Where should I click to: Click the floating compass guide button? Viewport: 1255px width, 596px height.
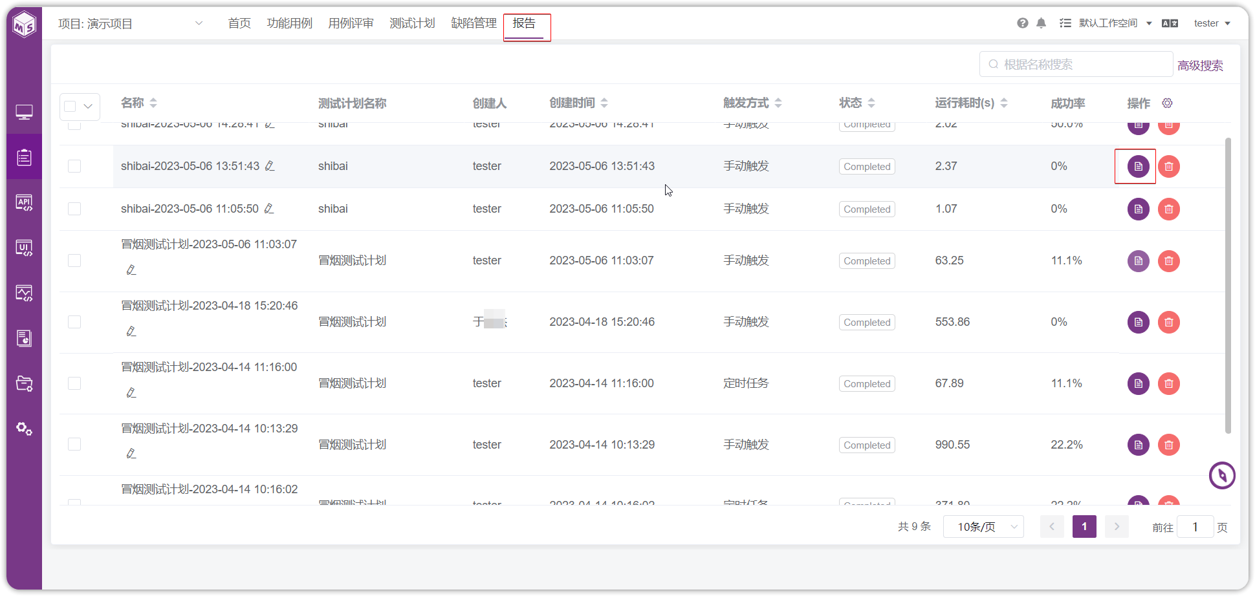pos(1222,476)
